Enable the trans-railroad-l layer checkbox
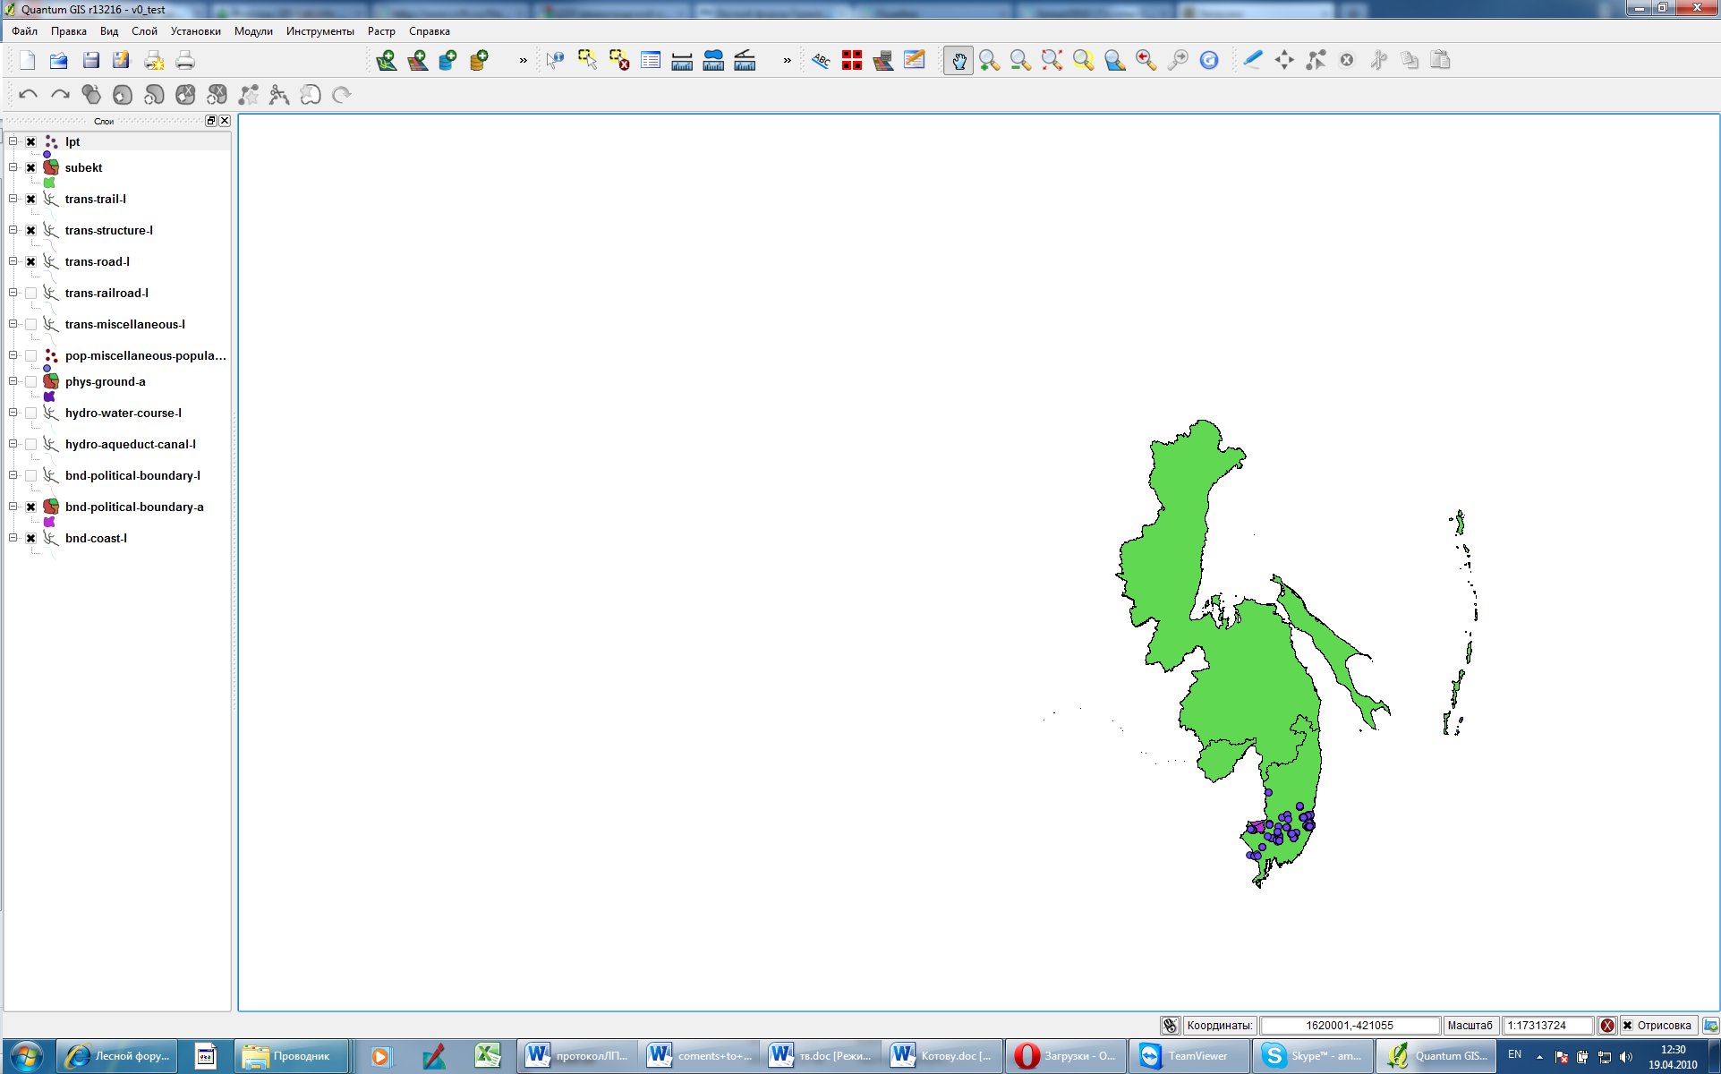The image size is (1721, 1074). pyautogui.click(x=31, y=294)
